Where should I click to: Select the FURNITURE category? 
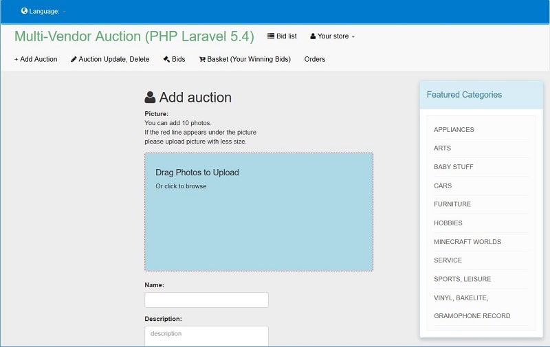[x=452, y=204]
